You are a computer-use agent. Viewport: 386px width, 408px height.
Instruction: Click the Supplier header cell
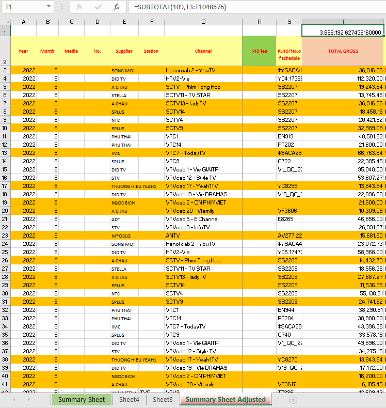click(124, 51)
